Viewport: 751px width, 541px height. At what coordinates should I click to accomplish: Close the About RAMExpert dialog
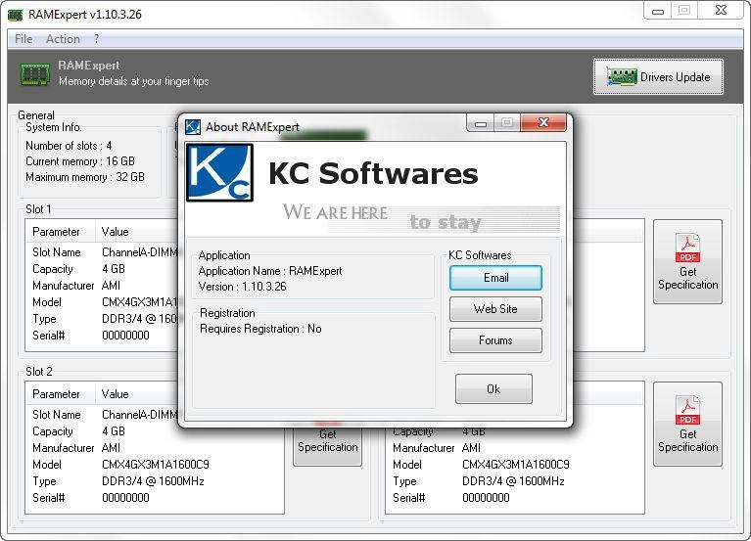[543, 122]
